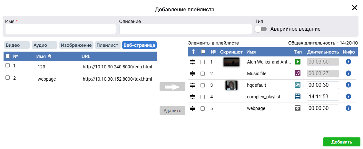Click drag handle icon for webpage playlist row

[x=192, y=108]
